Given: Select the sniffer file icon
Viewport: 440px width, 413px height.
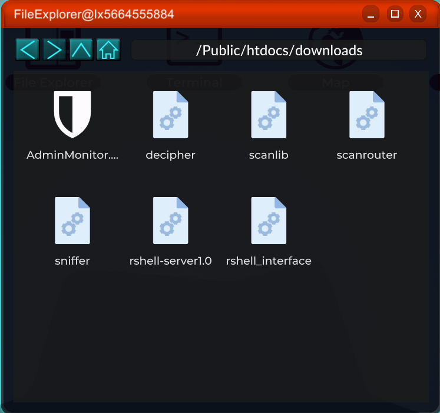Looking at the screenshot, I should pos(72,220).
